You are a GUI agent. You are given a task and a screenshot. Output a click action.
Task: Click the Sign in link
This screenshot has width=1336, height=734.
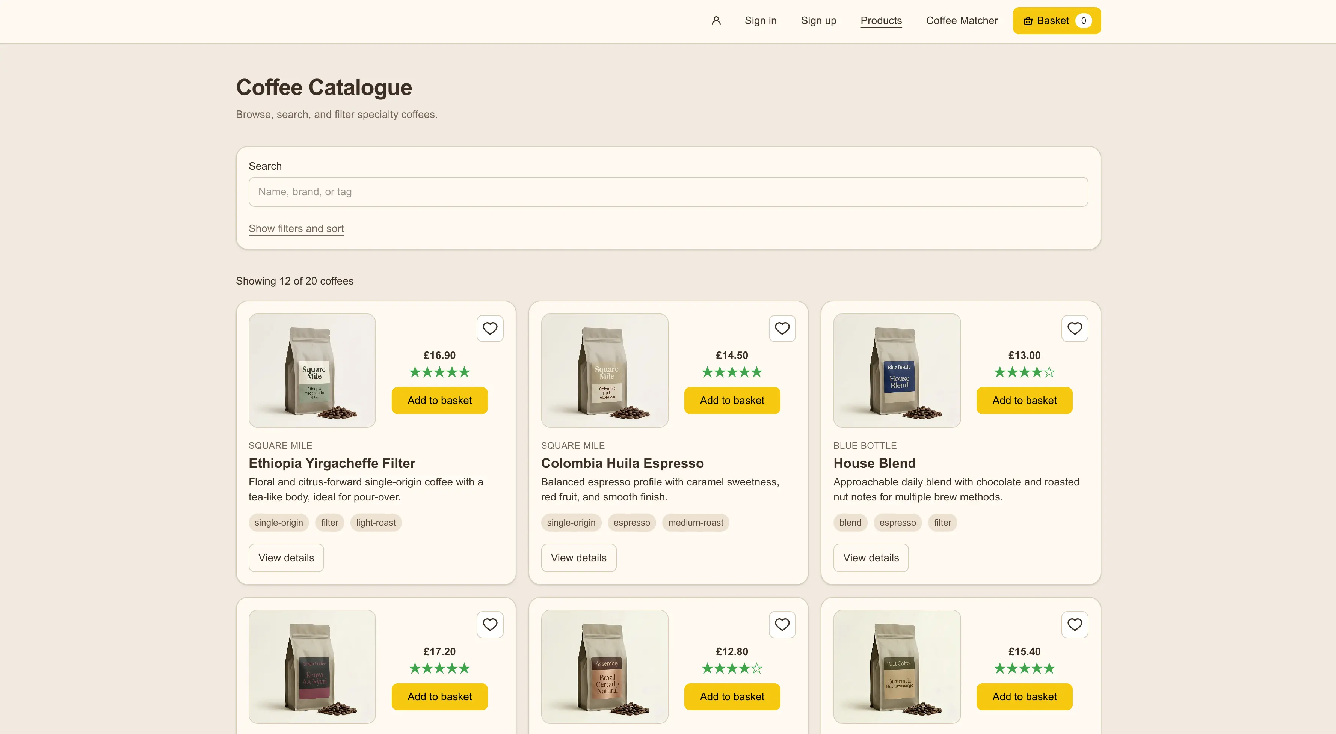pos(760,21)
